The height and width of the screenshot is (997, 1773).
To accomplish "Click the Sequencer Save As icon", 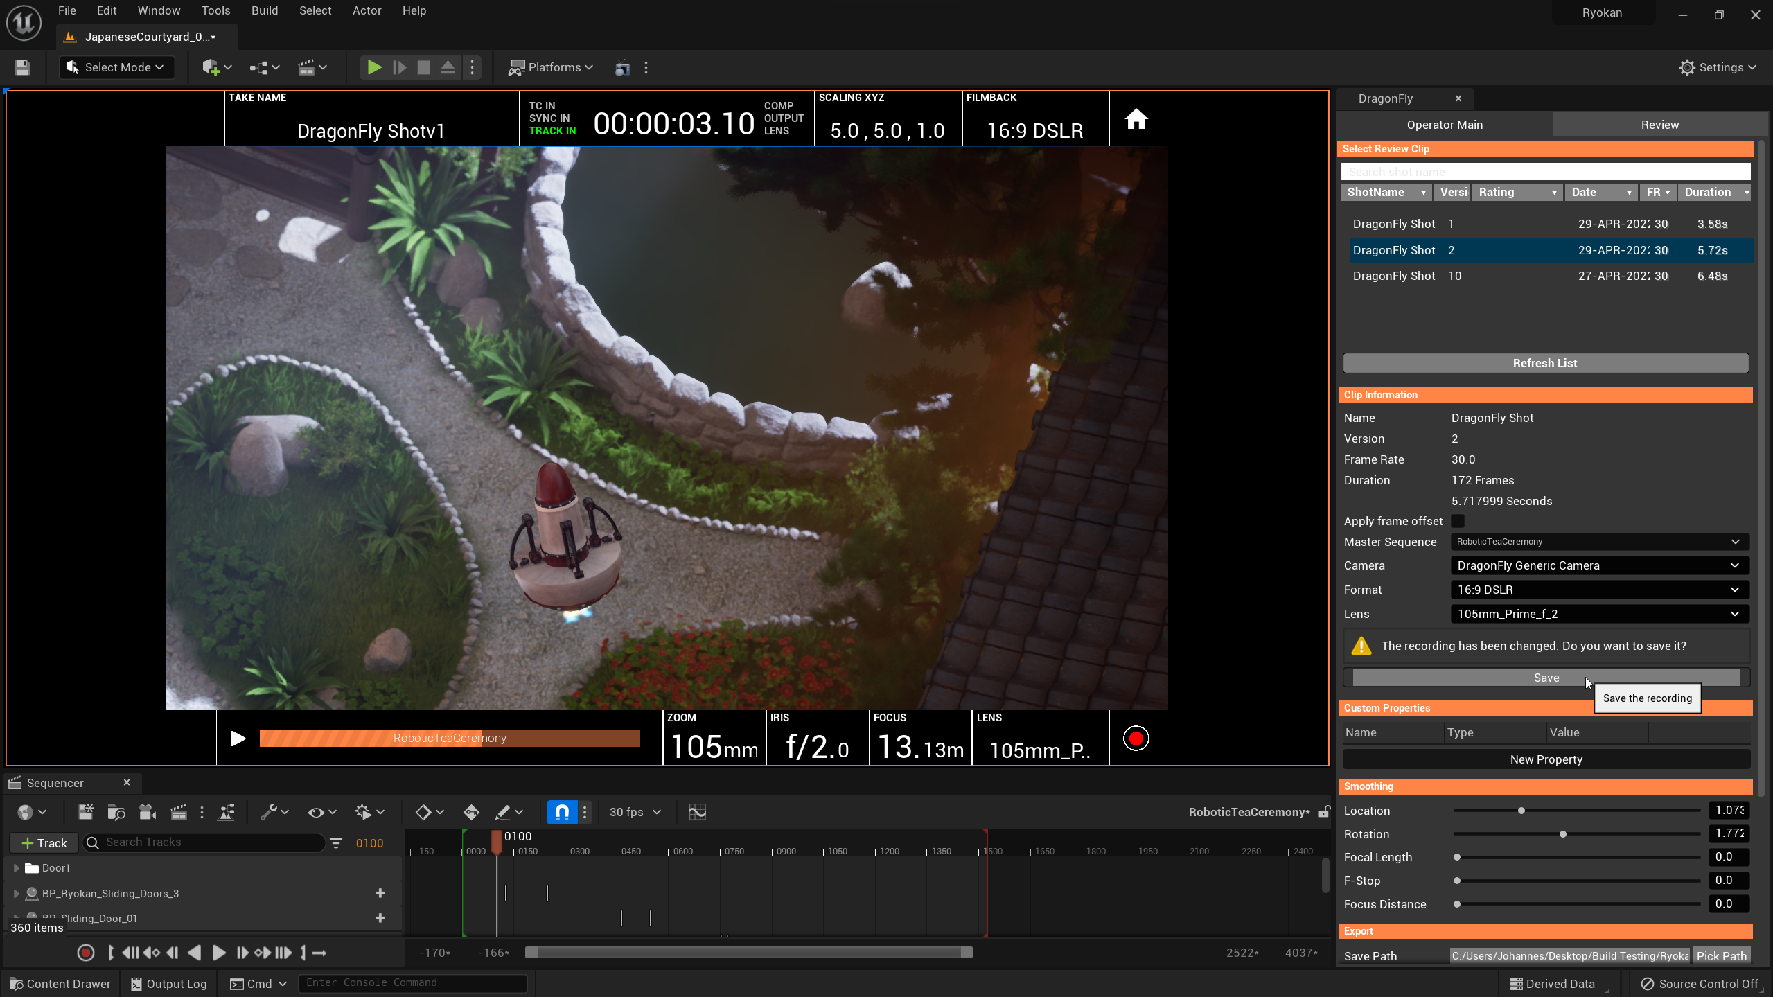I will pos(86,812).
